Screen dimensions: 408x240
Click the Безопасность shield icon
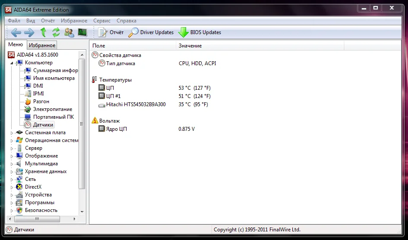[x=19, y=210]
